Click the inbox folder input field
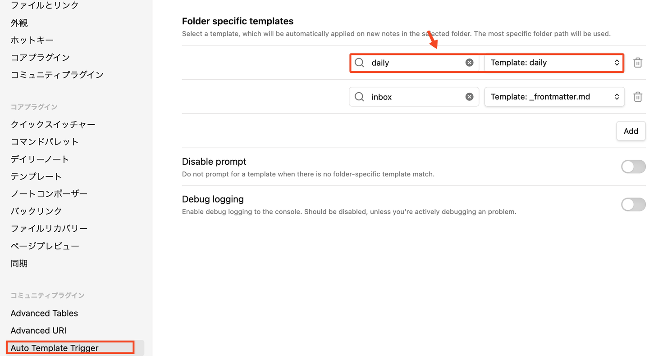Screen dimensions: 649x356 click(415, 97)
